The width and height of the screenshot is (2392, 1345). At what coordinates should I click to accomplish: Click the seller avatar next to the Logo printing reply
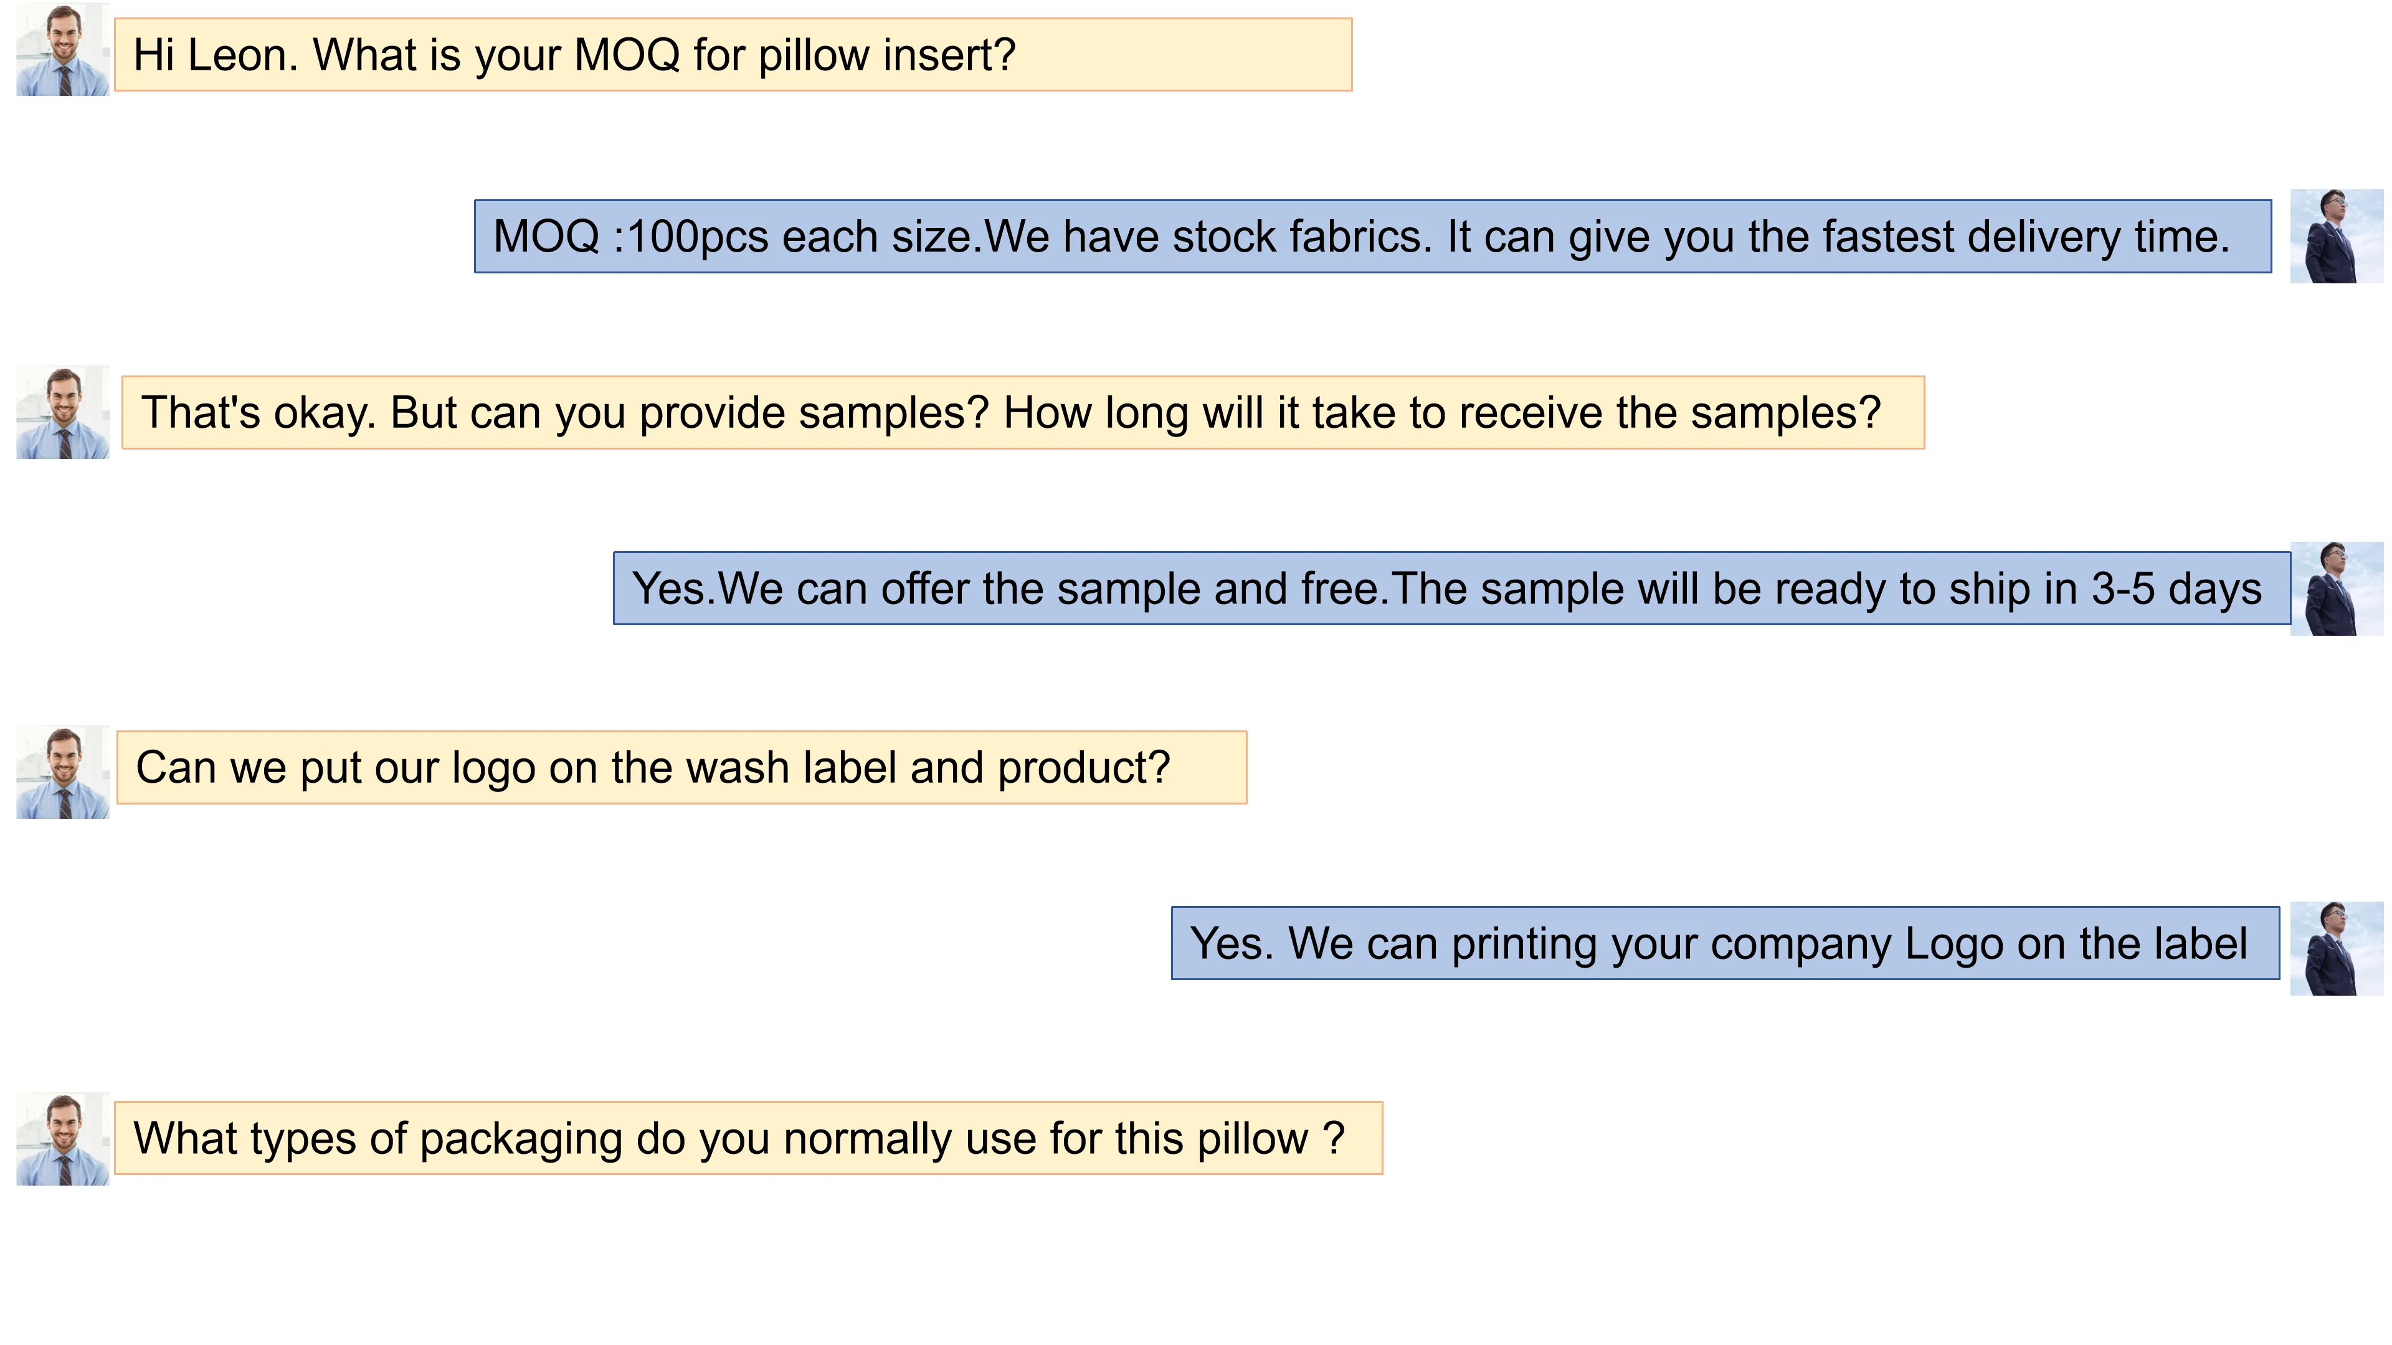pyautogui.click(x=2335, y=948)
